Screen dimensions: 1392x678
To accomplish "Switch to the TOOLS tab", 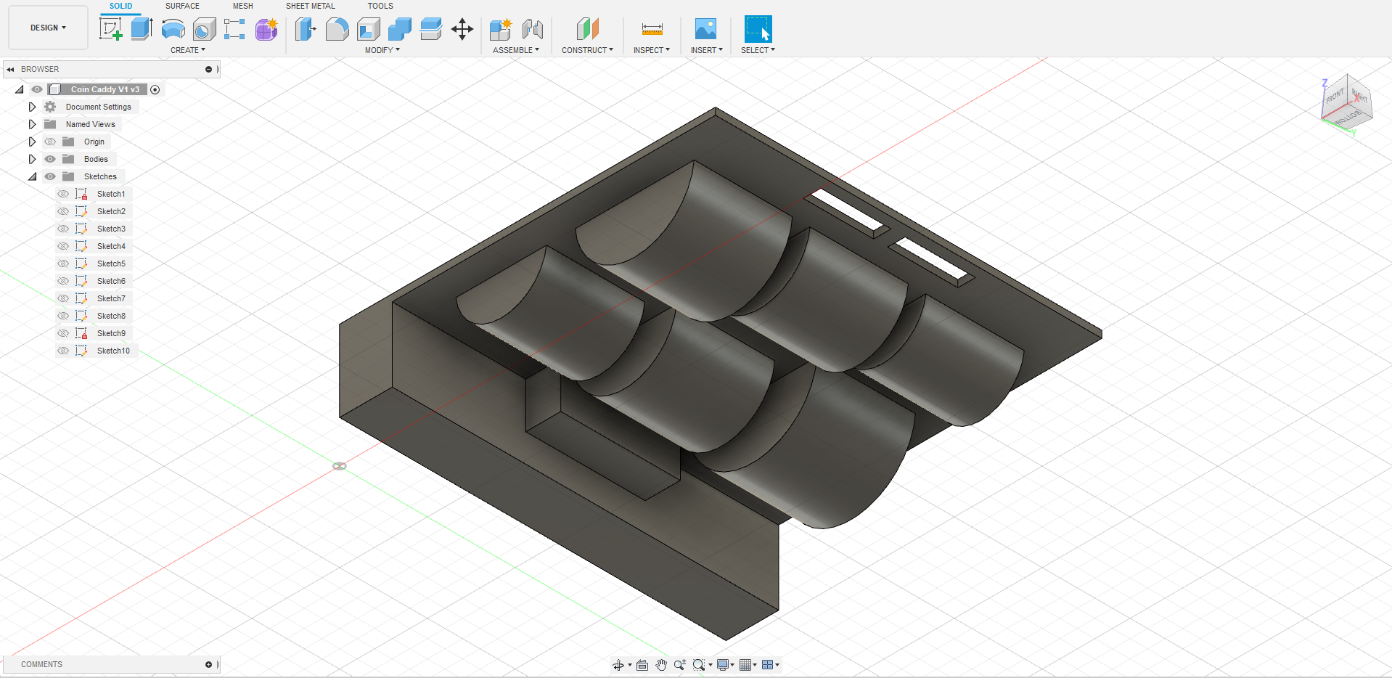I will coord(380,6).
